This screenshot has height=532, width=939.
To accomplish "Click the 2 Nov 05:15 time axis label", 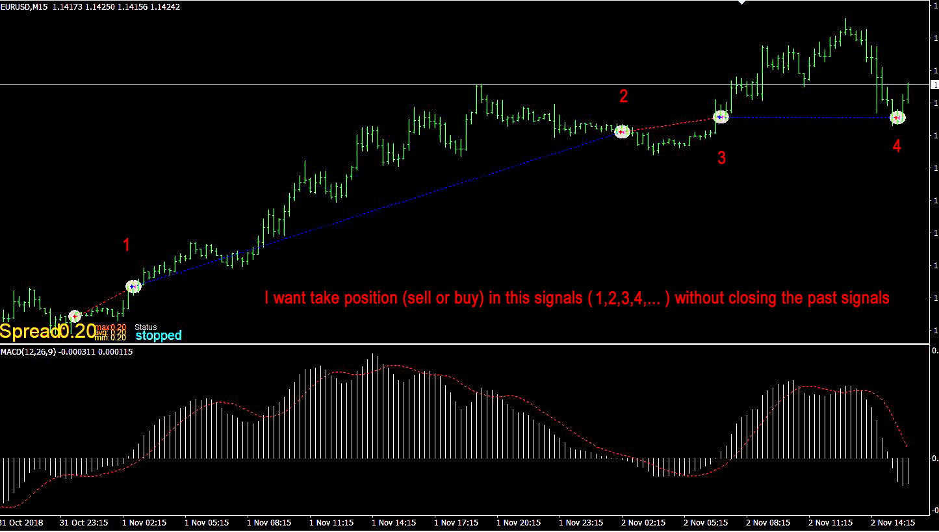I will [x=706, y=522].
